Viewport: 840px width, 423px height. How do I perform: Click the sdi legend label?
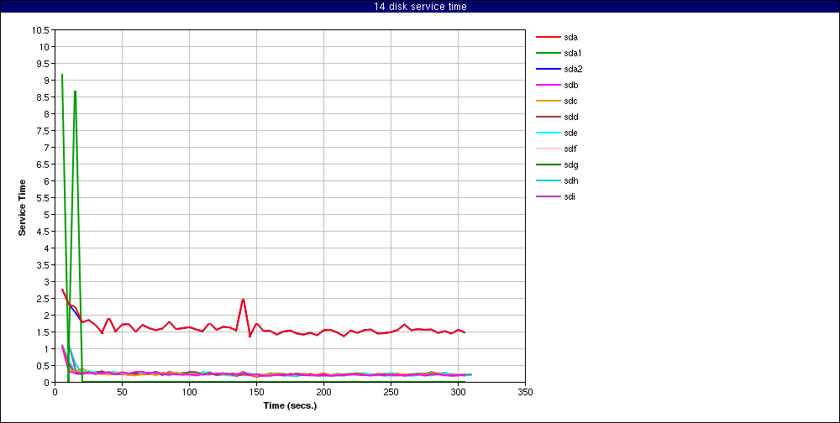[x=570, y=196]
